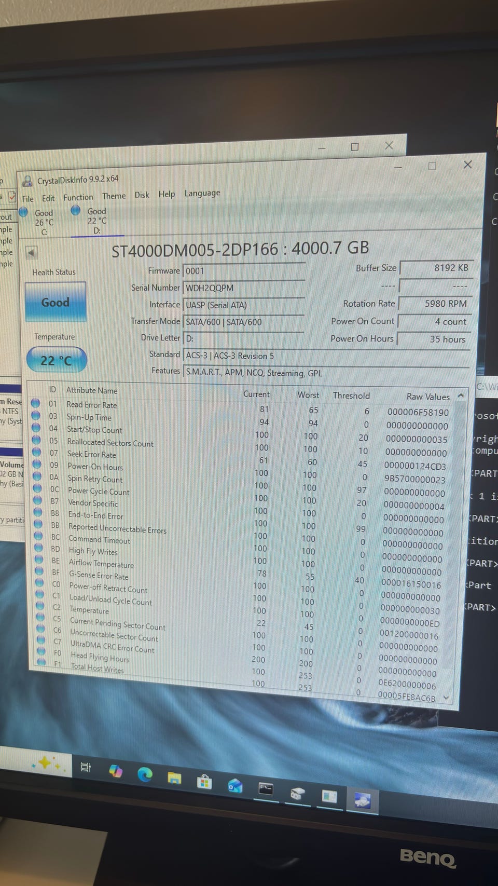Screen dimensions: 498x886
Task: Click the previous disk arrow button
Action: click(31, 253)
